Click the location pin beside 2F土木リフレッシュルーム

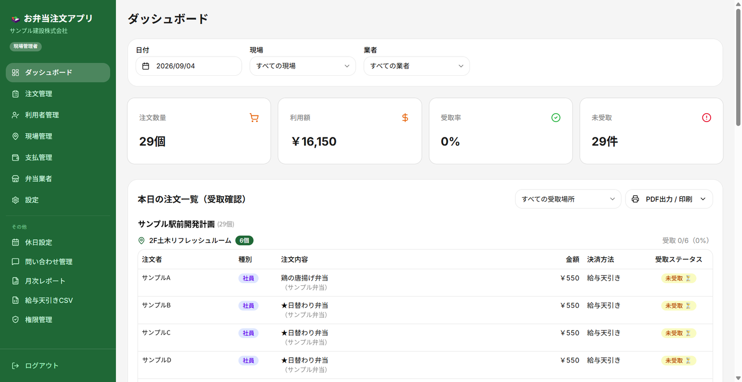142,240
